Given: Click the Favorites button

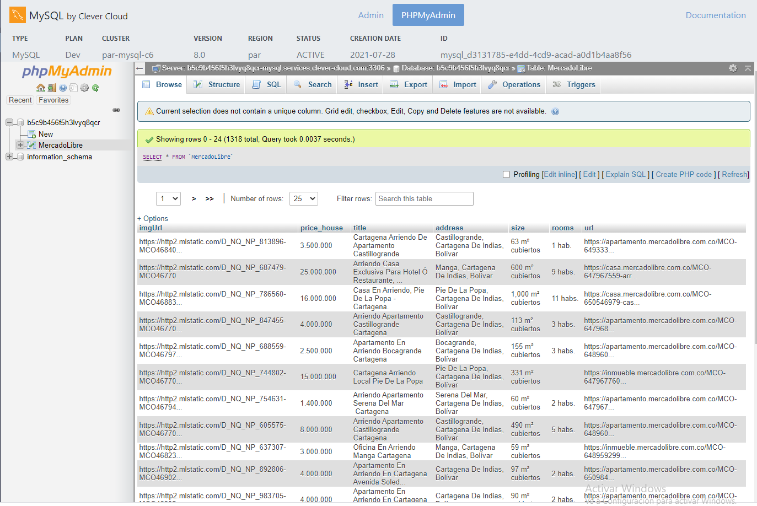Looking at the screenshot, I should click(53, 100).
